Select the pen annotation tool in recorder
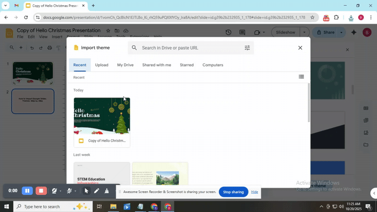This screenshot has height=212, width=377. point(97,191)
